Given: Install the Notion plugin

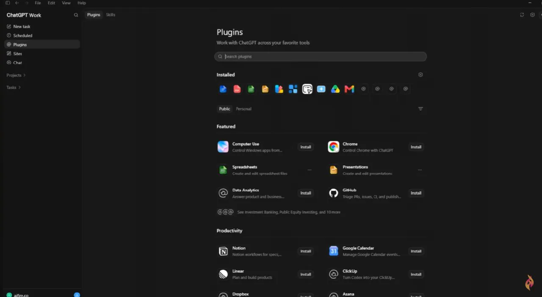Looking at the screenshot, I should [x=306, y=251].
